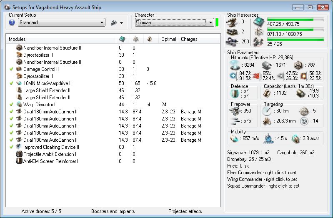
Task: Click the launcher hardpoints icon showing 2
Action: coord(232,32)
